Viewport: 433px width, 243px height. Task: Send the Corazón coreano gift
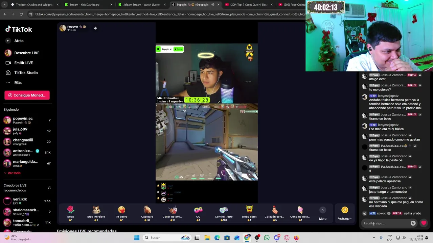[275, 213]
